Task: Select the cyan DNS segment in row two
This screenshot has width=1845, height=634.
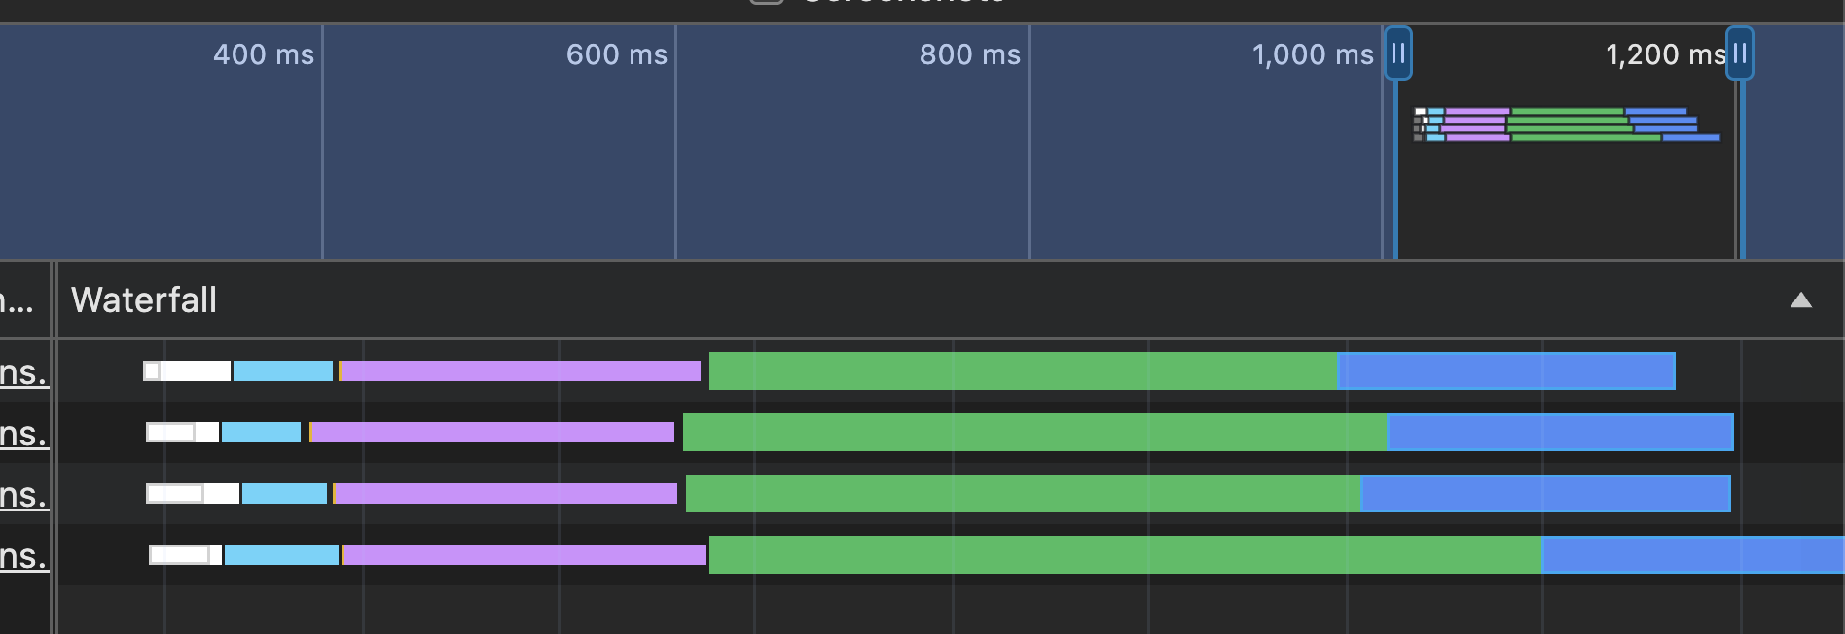Action: tap(261, 432)
